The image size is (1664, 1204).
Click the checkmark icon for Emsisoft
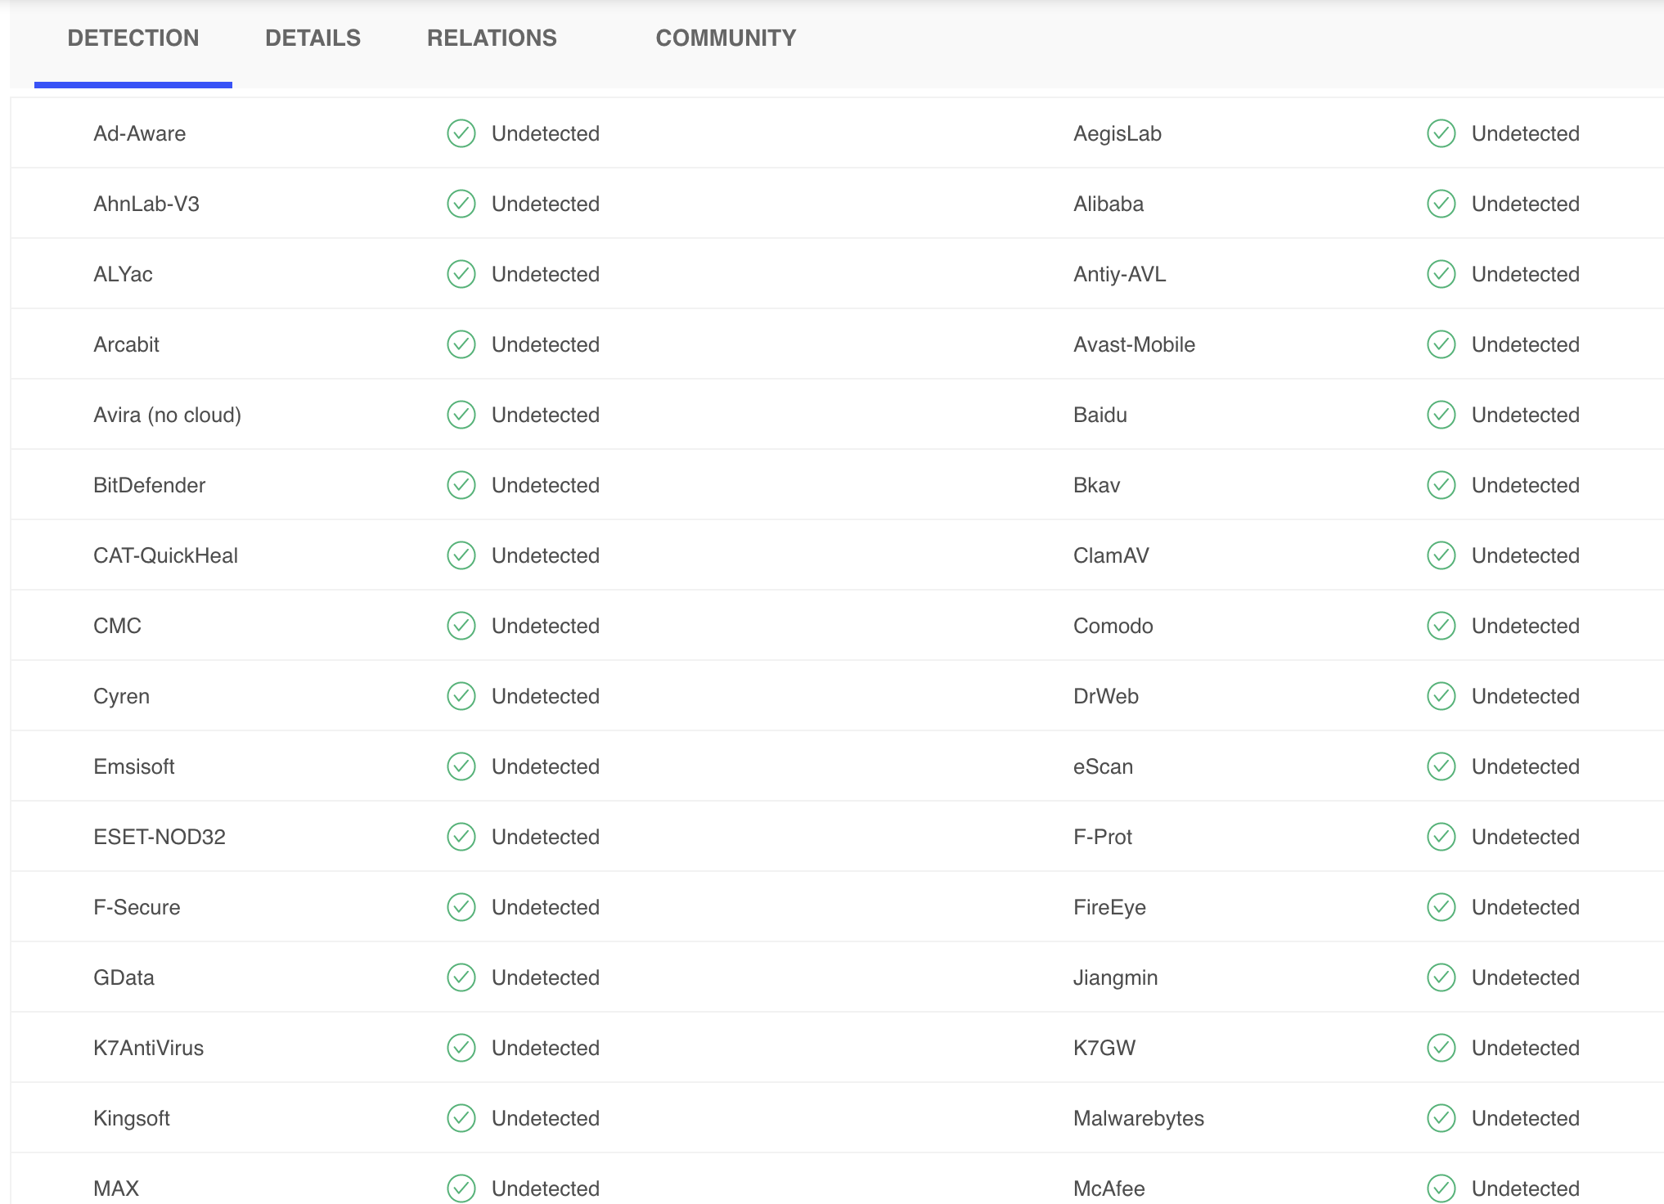point(461,766)
